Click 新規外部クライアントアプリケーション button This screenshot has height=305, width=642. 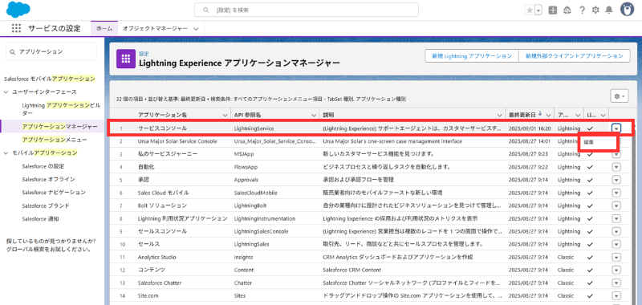click(x=574, y=56)
